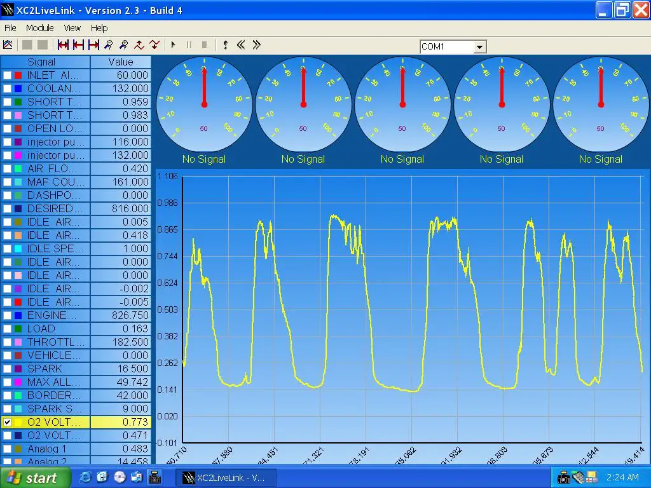Select the DESIRED... signal row
The height and width of the screenshot is (488, 651).
(x=76, y=208)
